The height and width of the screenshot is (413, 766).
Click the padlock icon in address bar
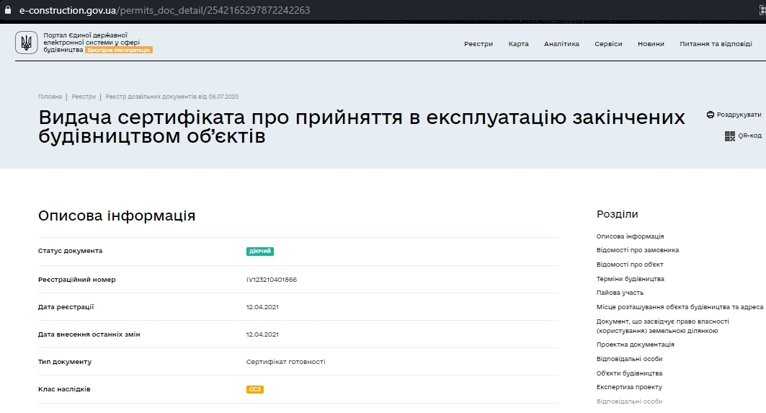[7, 10]
